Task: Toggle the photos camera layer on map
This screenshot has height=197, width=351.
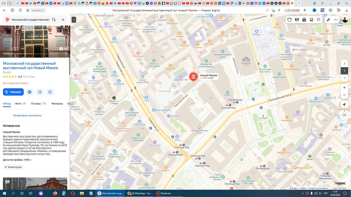Action: (304, 20)
